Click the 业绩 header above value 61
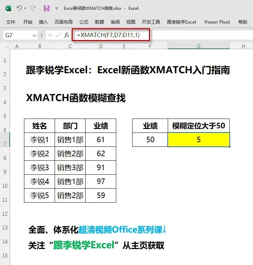The width and height of the screenshot is (253, 265). [x=101, y=126]
